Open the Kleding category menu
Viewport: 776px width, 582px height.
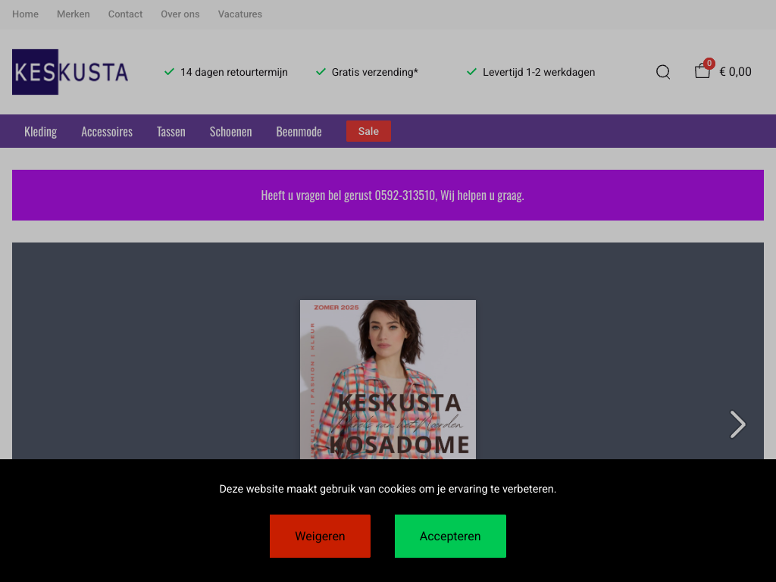click(41, 132)
